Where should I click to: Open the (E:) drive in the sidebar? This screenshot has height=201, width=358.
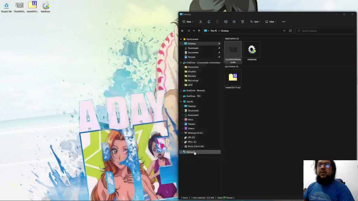click(x=192, y=142)
